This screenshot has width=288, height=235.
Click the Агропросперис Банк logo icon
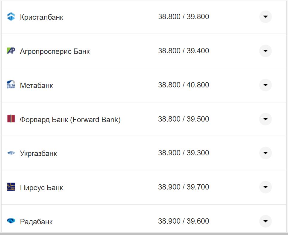click(x=11, y=51)
